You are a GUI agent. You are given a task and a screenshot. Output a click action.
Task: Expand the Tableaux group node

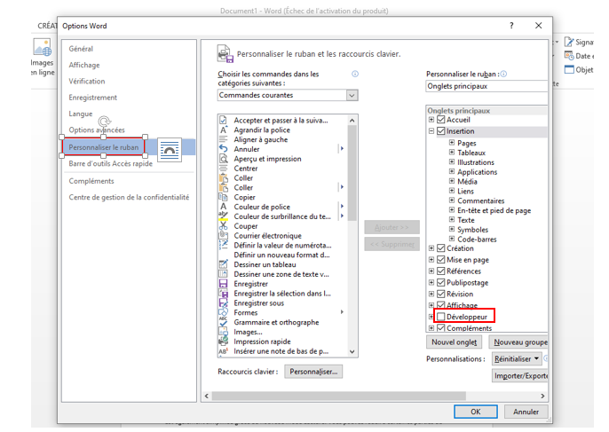(452, 153)
